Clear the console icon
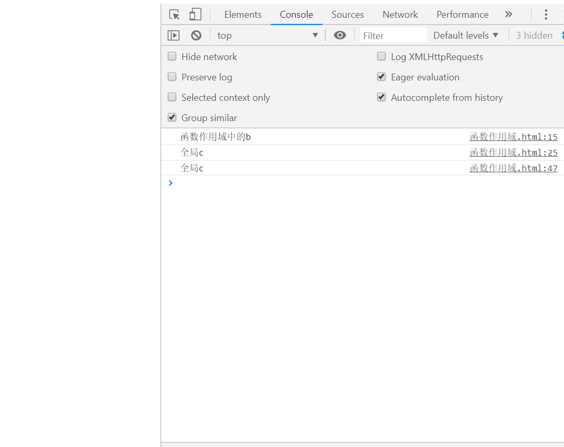This screenshot has width=564, height=447. (196, 35)
